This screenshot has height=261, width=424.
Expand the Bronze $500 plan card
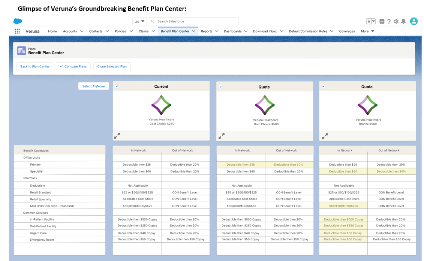[325, 136]
